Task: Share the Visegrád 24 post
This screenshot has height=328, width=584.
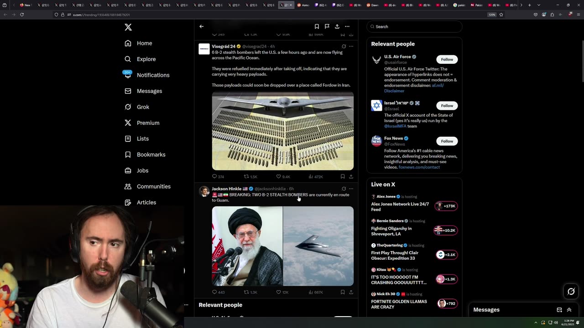Action: pyautogui.click(x=351, y=177)
